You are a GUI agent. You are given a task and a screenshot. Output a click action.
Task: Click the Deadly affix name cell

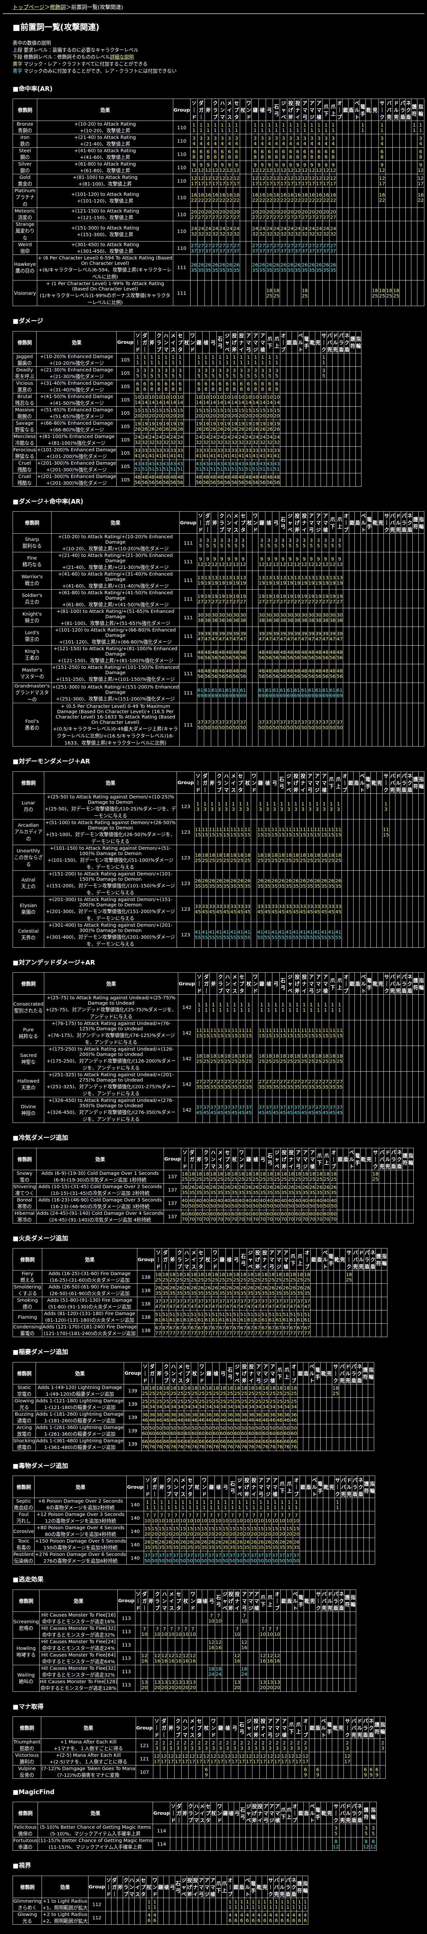click(25, 373)
